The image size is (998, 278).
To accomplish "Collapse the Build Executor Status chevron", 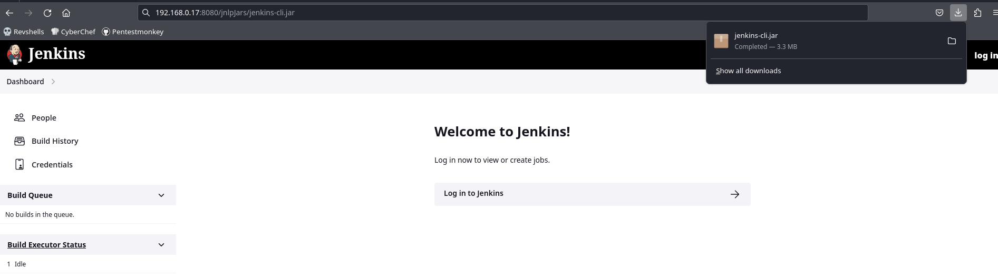I will pos(161,245).
